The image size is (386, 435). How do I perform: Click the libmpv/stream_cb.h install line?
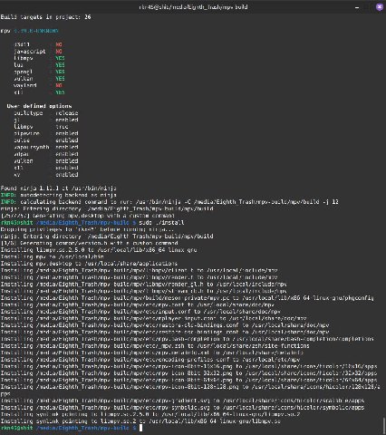[144, 291]
